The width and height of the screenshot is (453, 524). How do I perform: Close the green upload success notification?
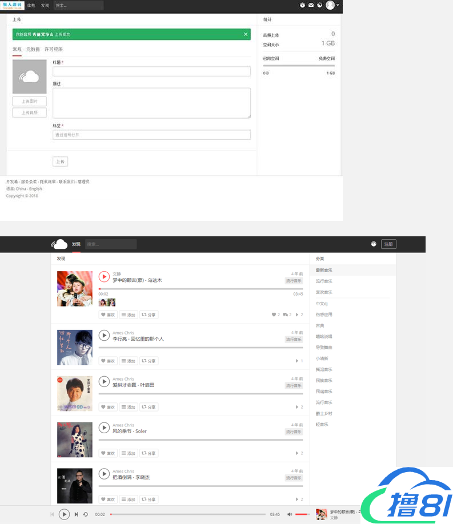coord(246,34)
